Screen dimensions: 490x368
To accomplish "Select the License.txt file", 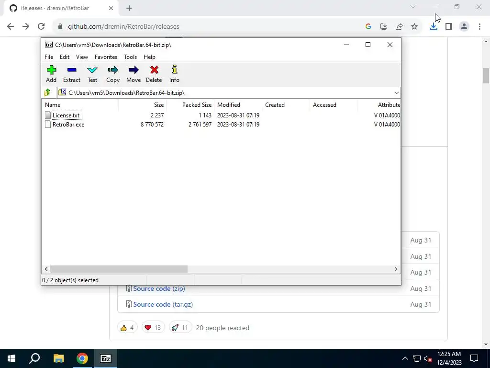I will click(66, 115).
